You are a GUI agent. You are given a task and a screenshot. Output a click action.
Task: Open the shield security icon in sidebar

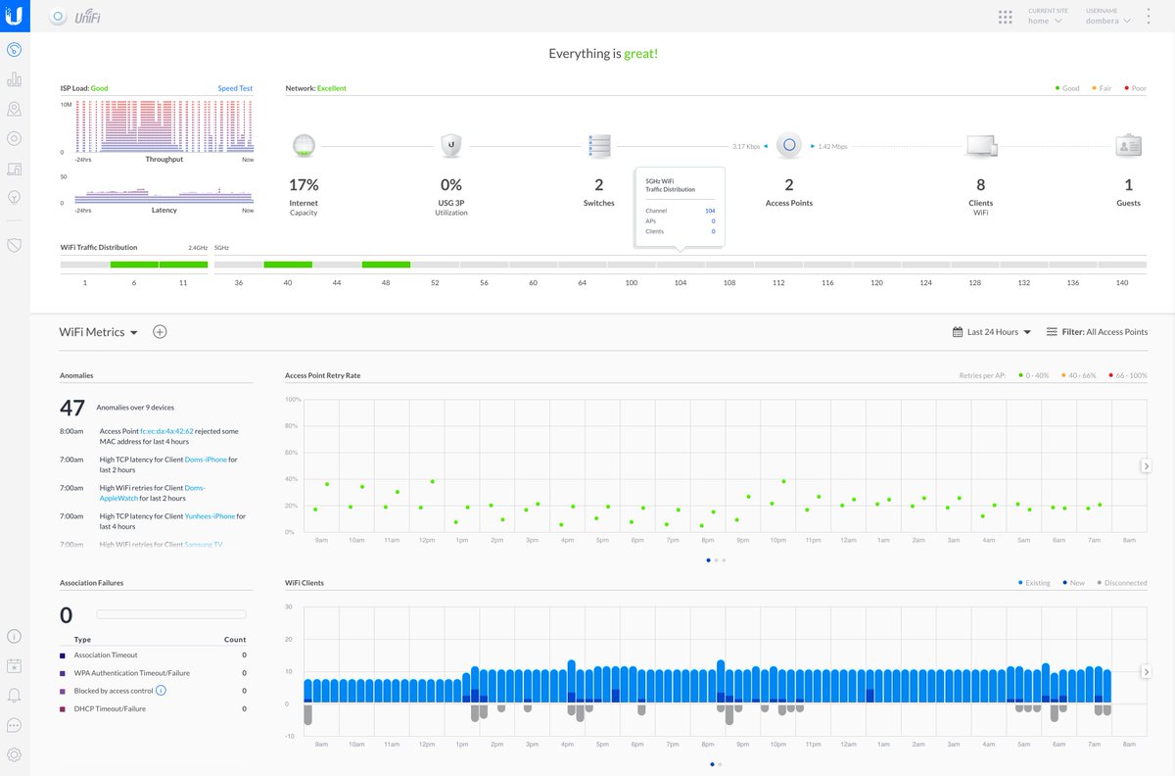pos(14,244)
